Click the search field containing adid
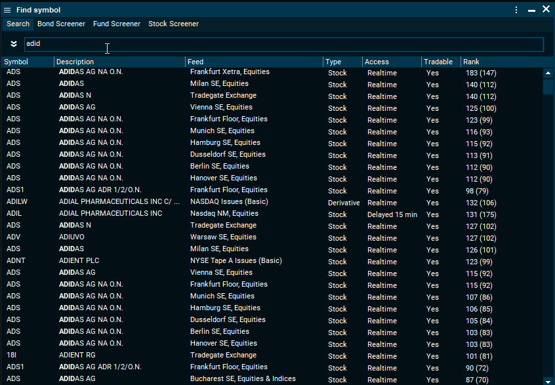 coord(283,44)
